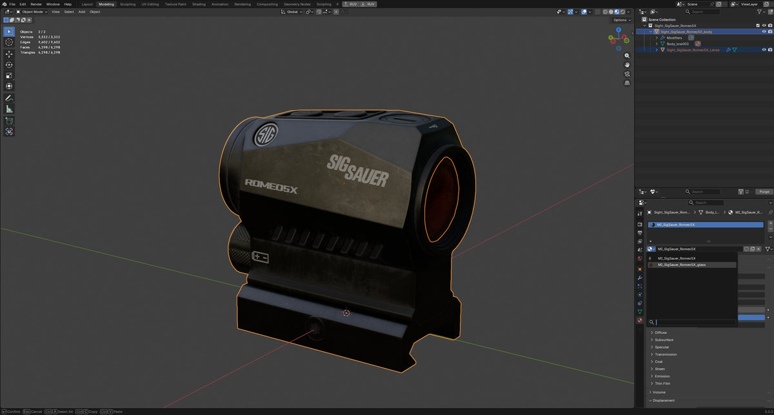Activate the Scale tool

pyautogui.click(x=9, y=75)
